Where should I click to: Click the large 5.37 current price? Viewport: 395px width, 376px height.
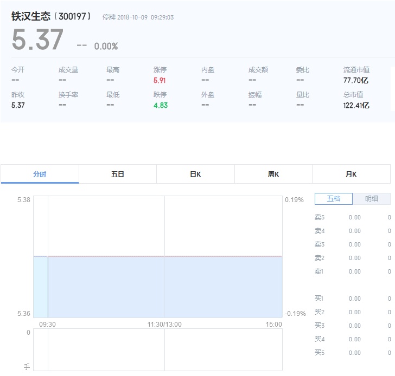[37, 41]
